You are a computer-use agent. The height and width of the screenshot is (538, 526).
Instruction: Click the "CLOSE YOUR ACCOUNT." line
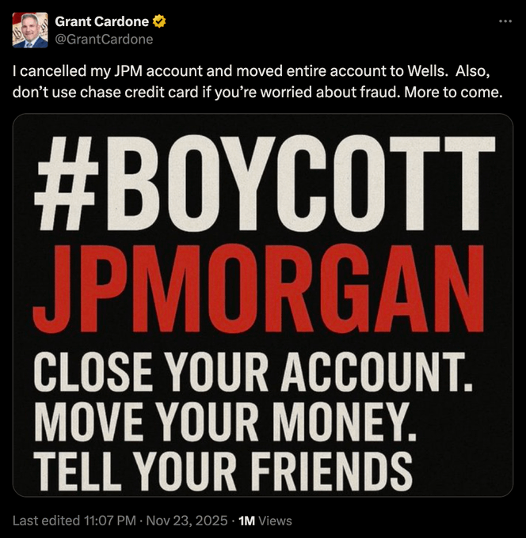[x=253, y=373]
